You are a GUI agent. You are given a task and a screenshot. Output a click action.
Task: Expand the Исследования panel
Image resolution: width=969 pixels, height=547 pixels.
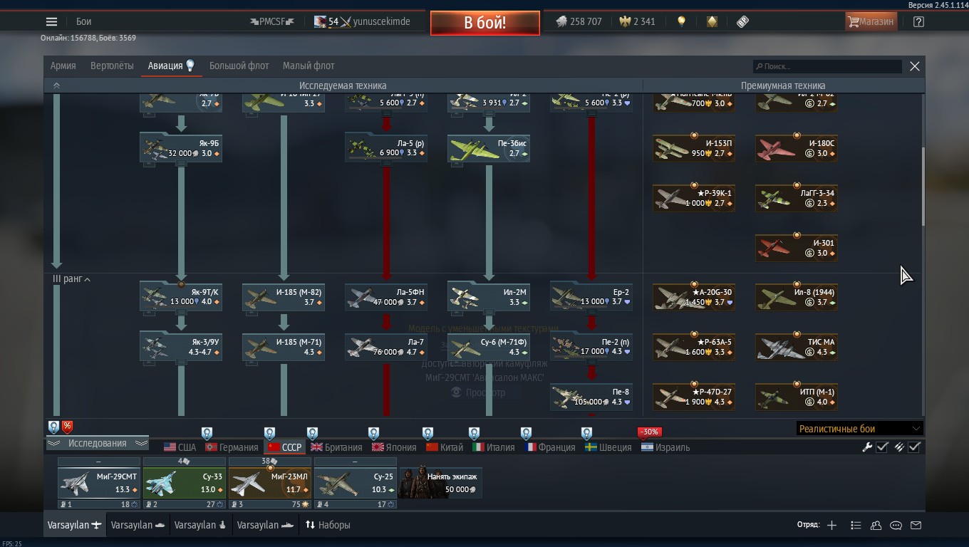click(97, 443)
